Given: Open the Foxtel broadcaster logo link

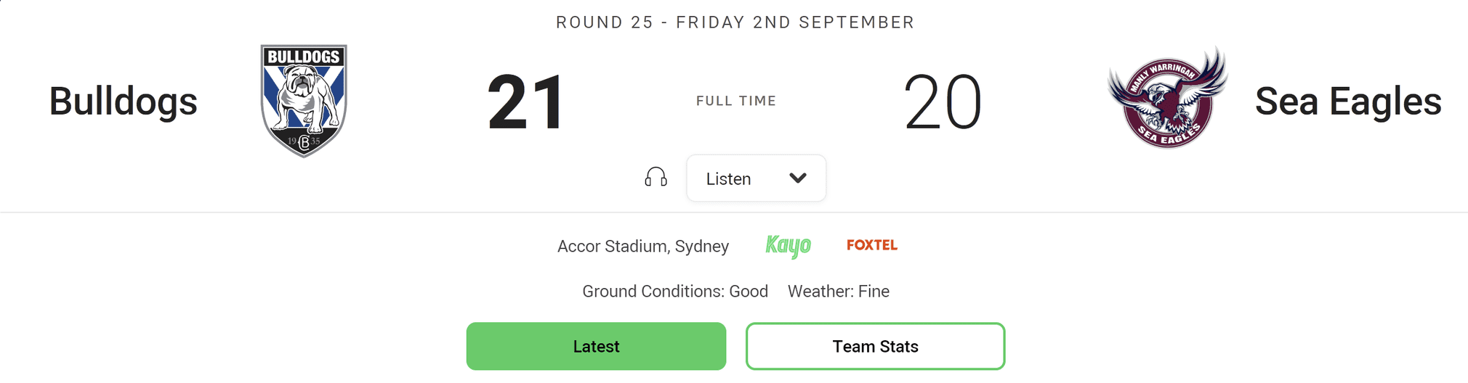Looking at the screenshot, I should (872, 245).
